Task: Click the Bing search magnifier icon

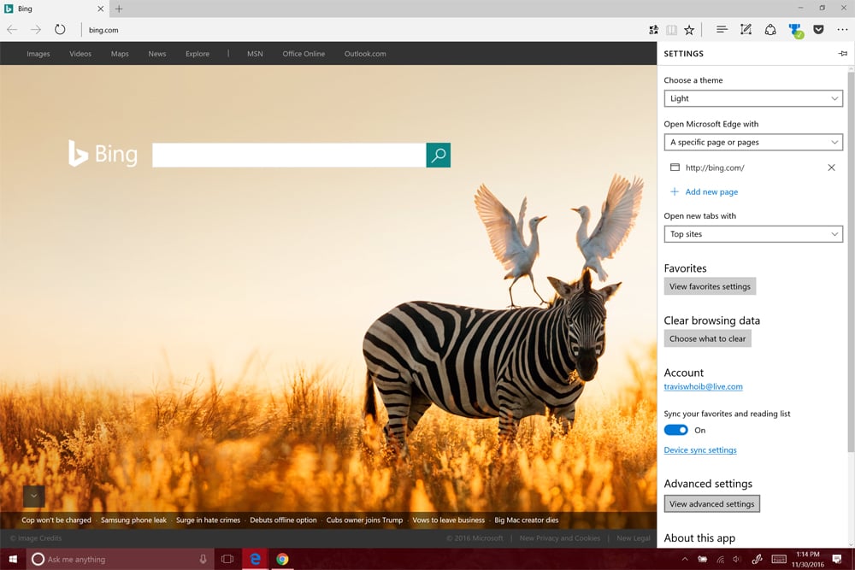Action: 439,155
